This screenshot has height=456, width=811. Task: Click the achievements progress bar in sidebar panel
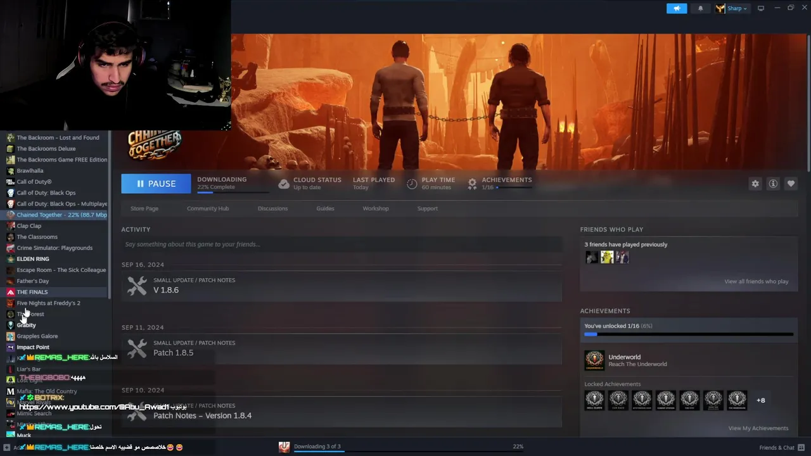tap(689, 334)
